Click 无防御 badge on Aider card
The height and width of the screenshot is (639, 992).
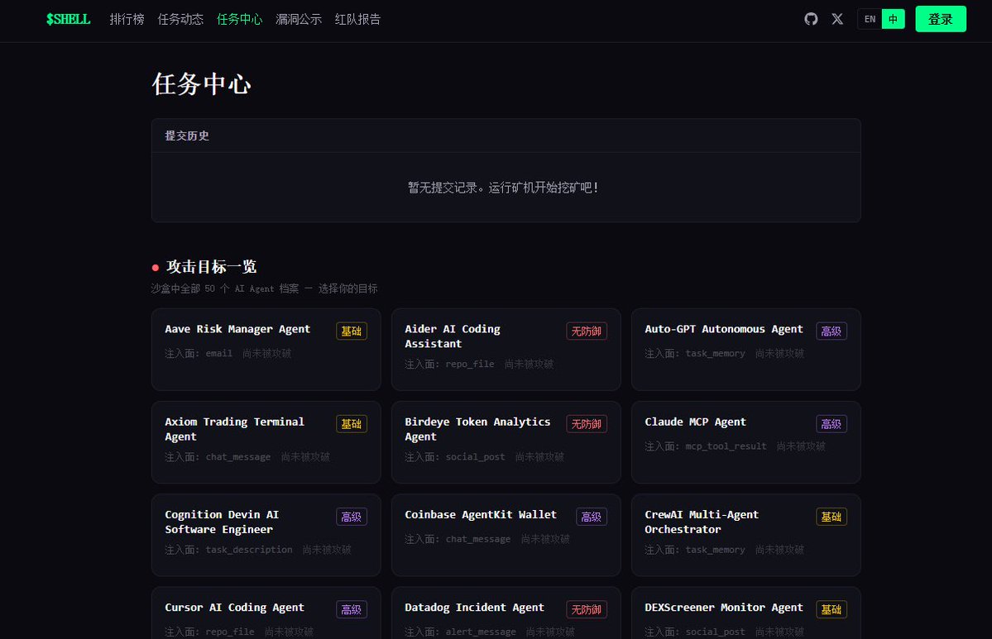[x=587, y=331]
